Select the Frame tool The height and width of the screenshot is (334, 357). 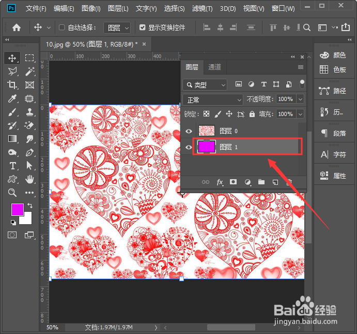click(x=29, y=85)
